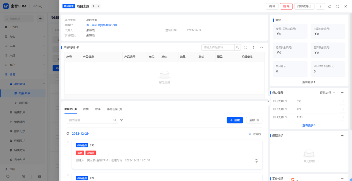Click the refresh icon in the top bar

[x=330, y=6]
